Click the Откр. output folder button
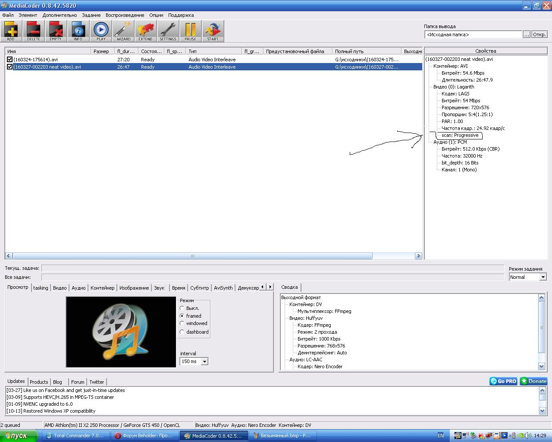The image size is (552, 442). 539,35
